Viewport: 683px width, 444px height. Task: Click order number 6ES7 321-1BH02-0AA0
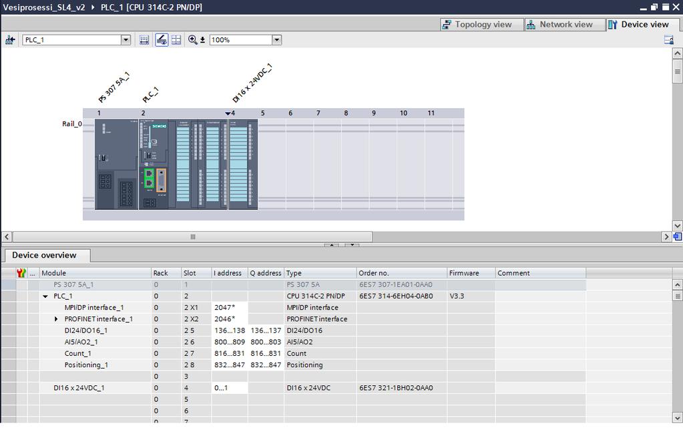pos(396,388)
